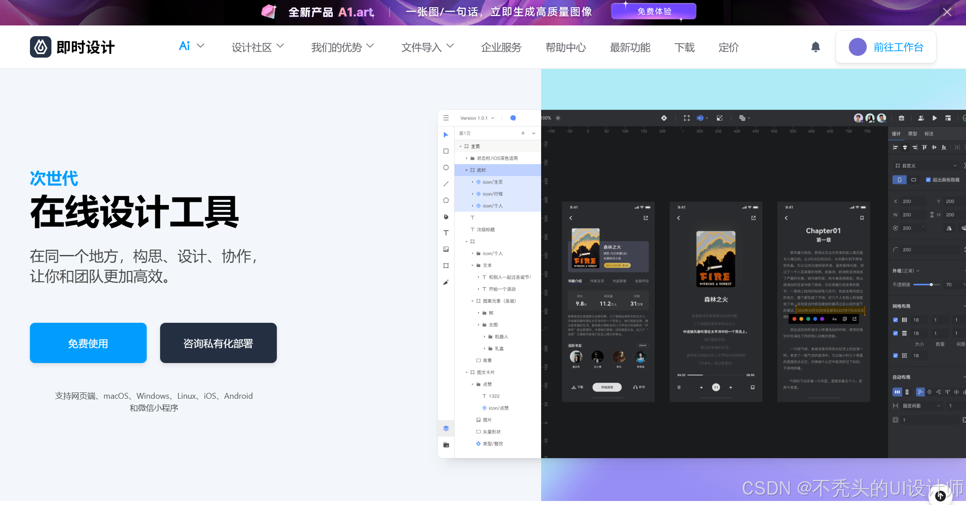Image resolution: width=966 pixels, height=505 pixels.
Task: Click the opacity slider handle
Action: tap(931, 284)
